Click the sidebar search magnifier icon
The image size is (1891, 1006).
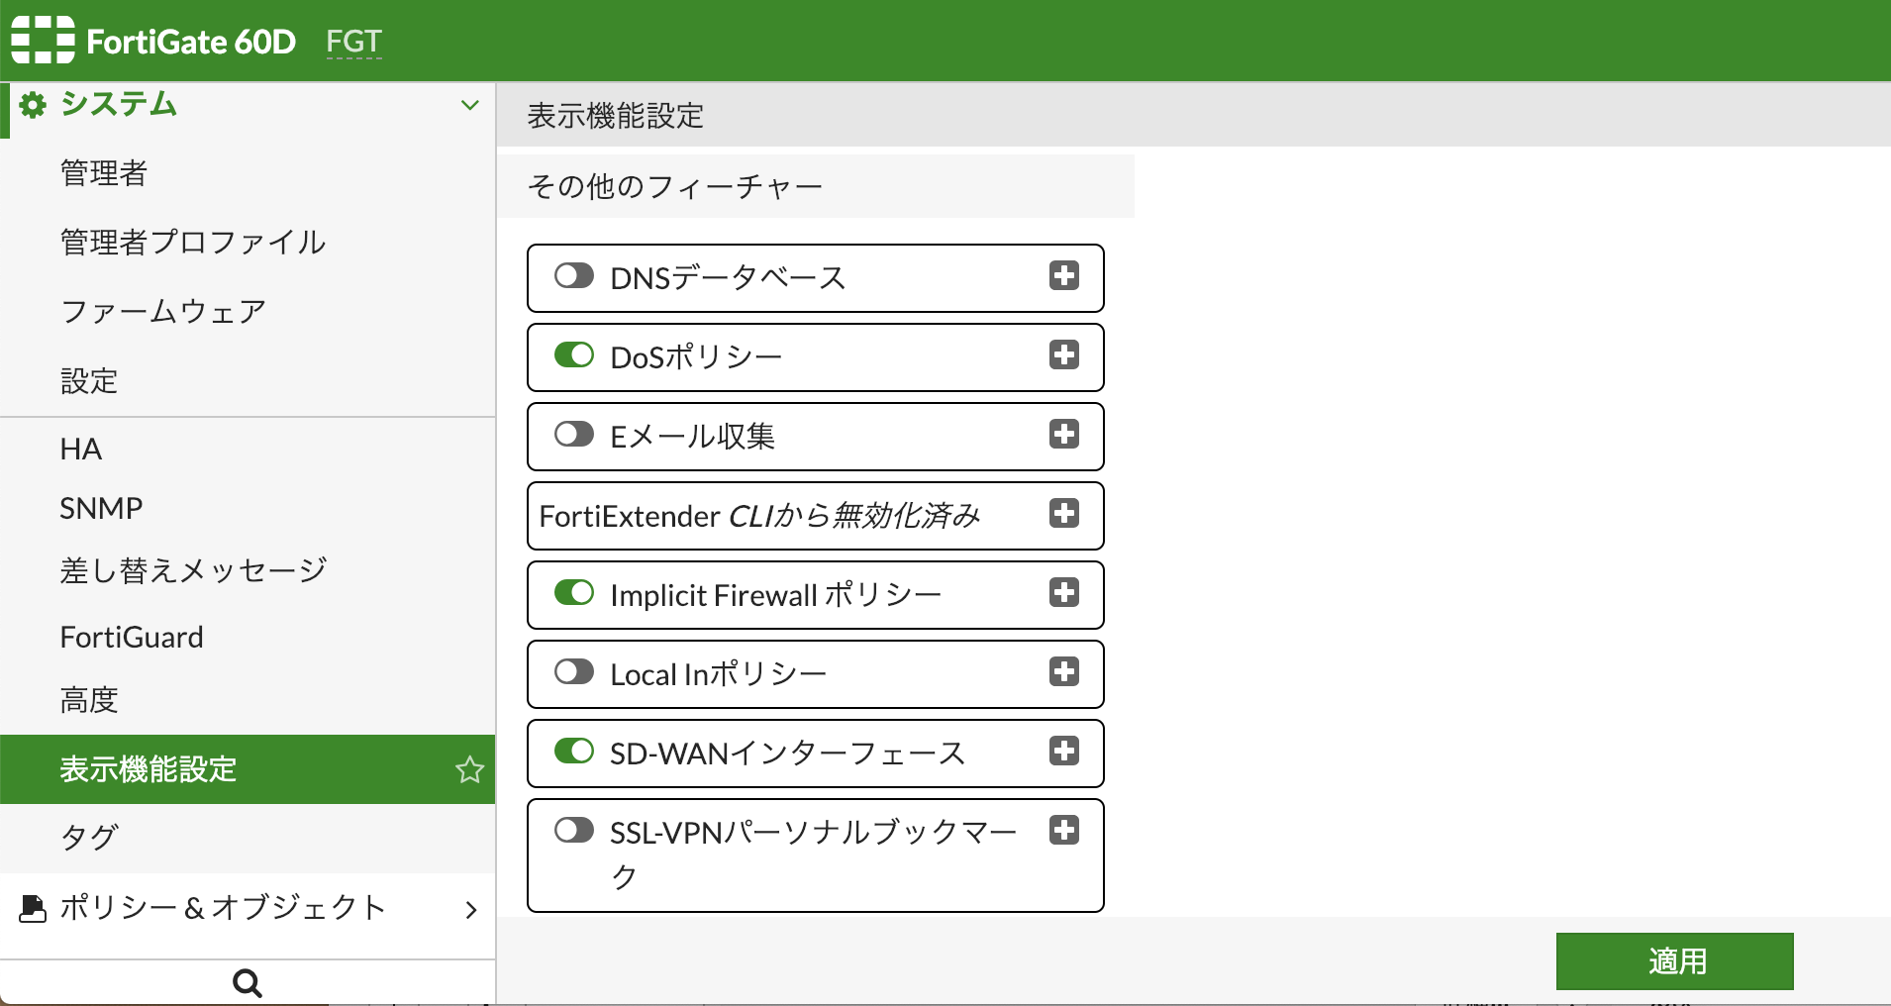point(247,983)
